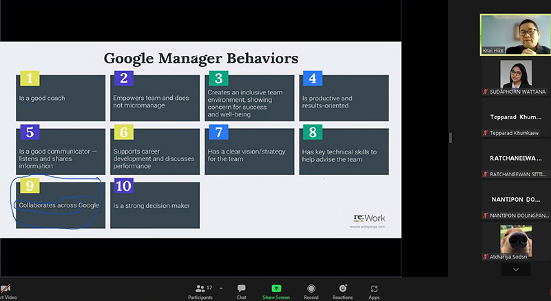
Task: Select Krai Hike's video thumbnail
Action: tap(515, 34)
